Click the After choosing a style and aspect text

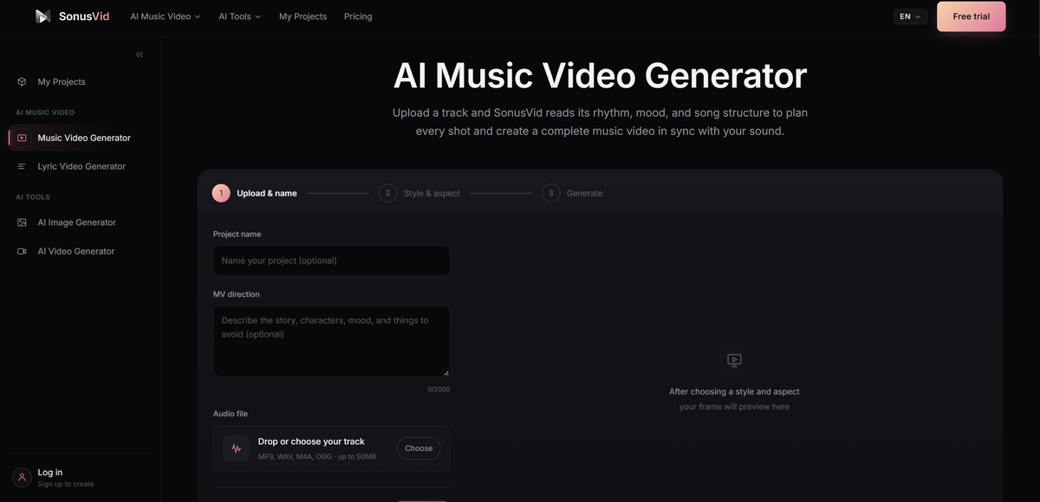click(x=734, y=391)
